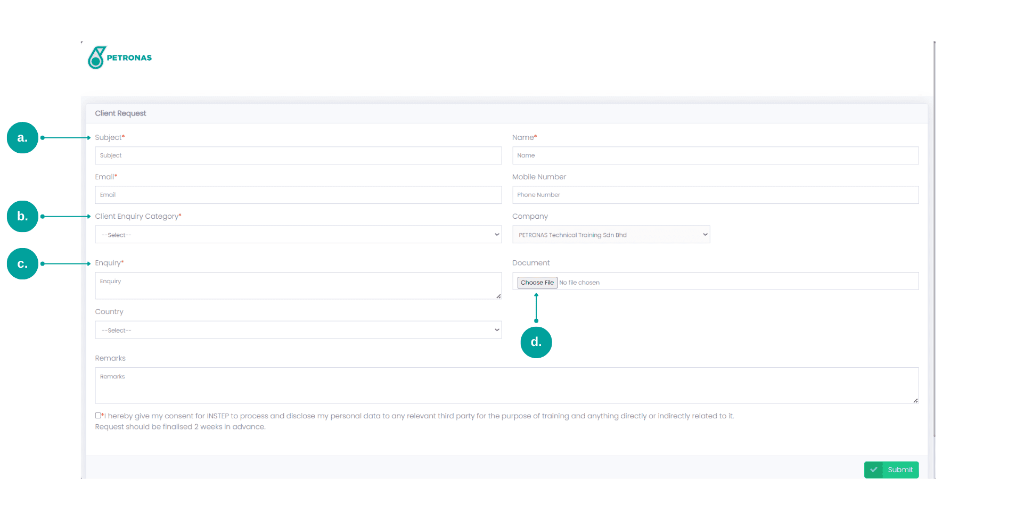Expand the Company dropdown list
Viewport: 1016px width, 520px height.
click(611, 235)
